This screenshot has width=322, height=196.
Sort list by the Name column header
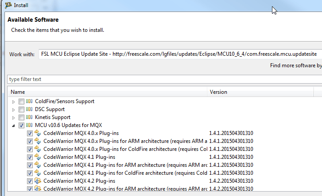(x=106, y=92)
